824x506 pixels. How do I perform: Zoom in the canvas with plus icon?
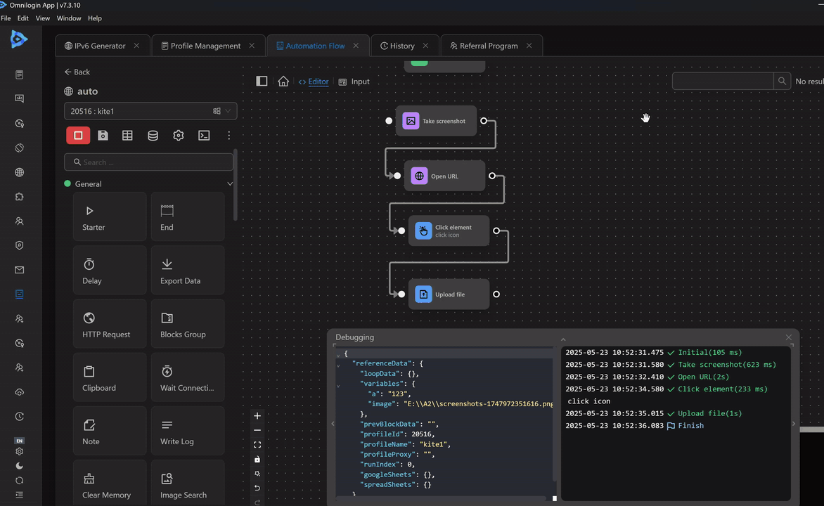pos(257,416)
